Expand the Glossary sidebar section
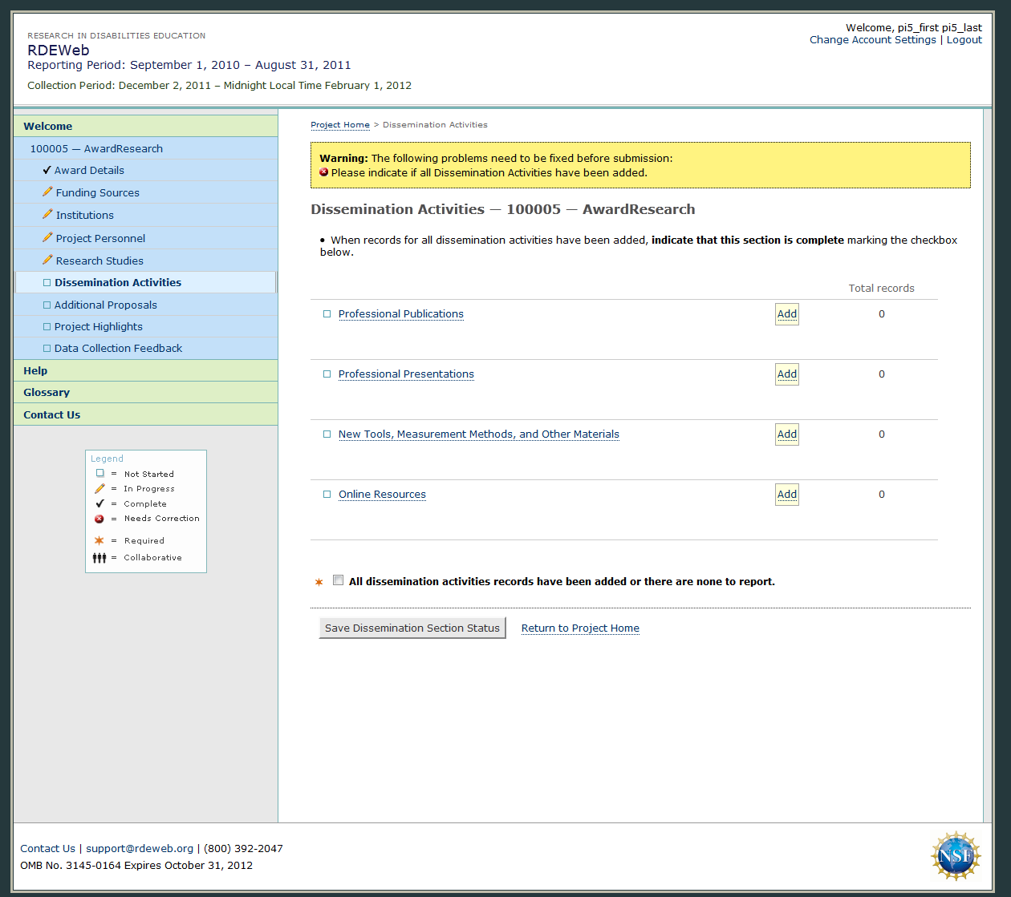 click(47, 392)
